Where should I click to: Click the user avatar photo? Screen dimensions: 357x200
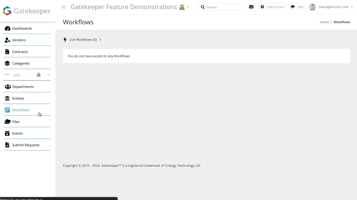coord(312,7)
